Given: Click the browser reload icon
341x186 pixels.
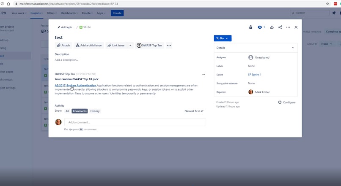Looking at the screenshot, I should pyautogui.click(x=2, y=4).
